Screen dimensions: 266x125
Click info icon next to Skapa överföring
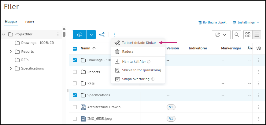tap(153, 79)
